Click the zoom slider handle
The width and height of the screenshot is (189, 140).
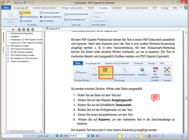[173, 136]
